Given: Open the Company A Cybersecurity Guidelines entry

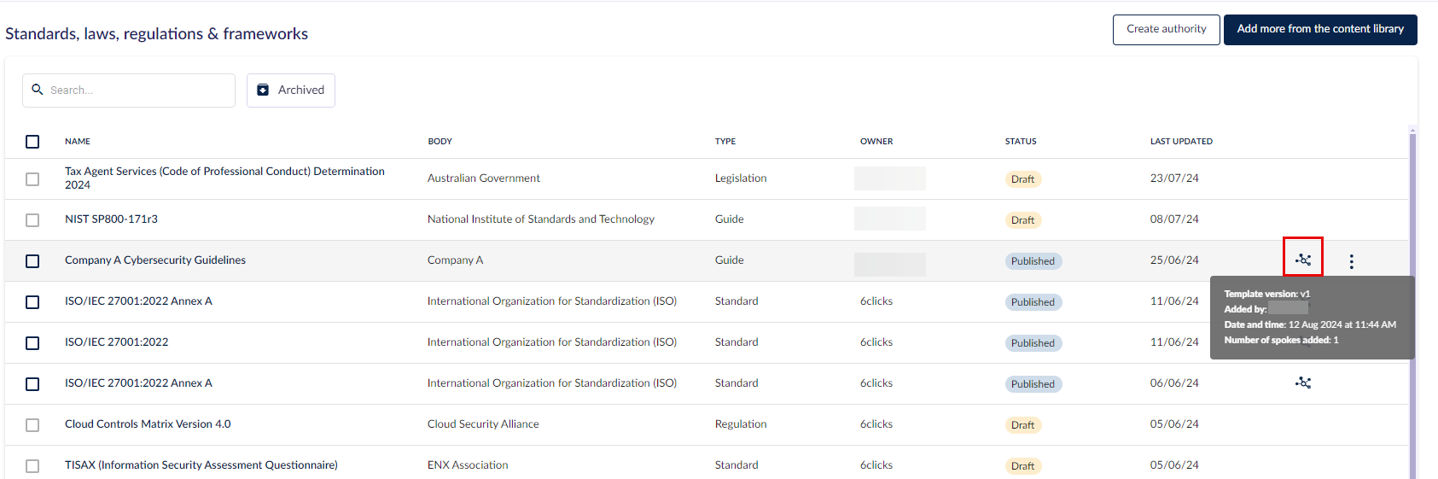Looking at the screenshot, I should [x=155, y=260].
